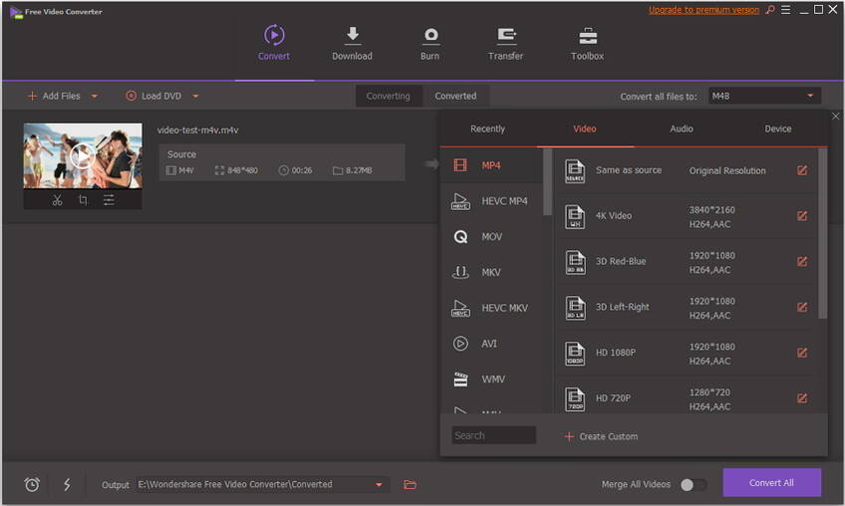This screenshot has width=845, height=506.
Task: Click Create Custom
Action: (601, 436)
